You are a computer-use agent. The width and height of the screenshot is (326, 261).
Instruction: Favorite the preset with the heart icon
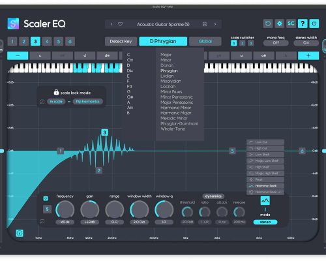coord(120,24)
